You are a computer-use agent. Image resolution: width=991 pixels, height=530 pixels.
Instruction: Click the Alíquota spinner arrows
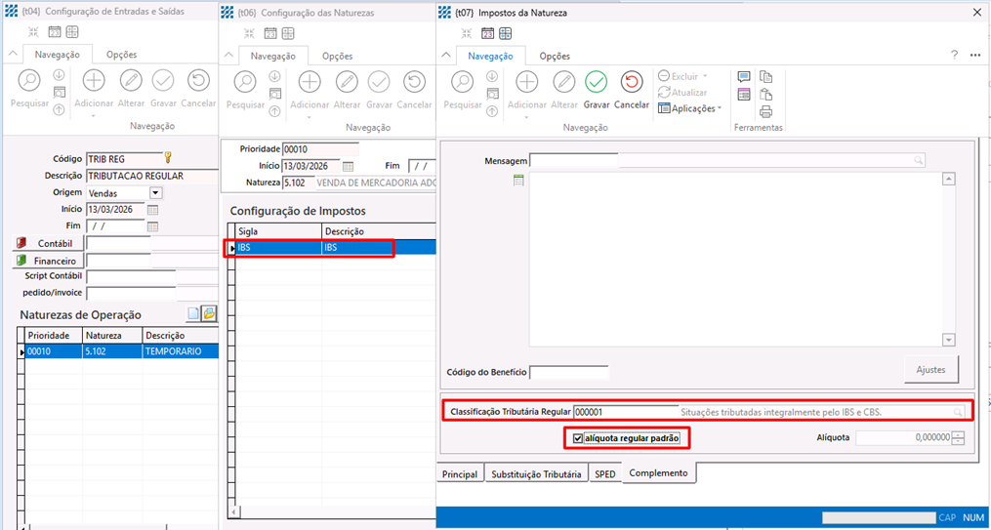[x=958, y=438]
